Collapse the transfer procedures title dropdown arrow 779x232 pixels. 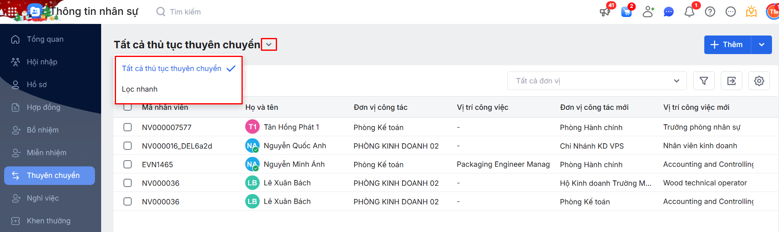click(269, 45)
